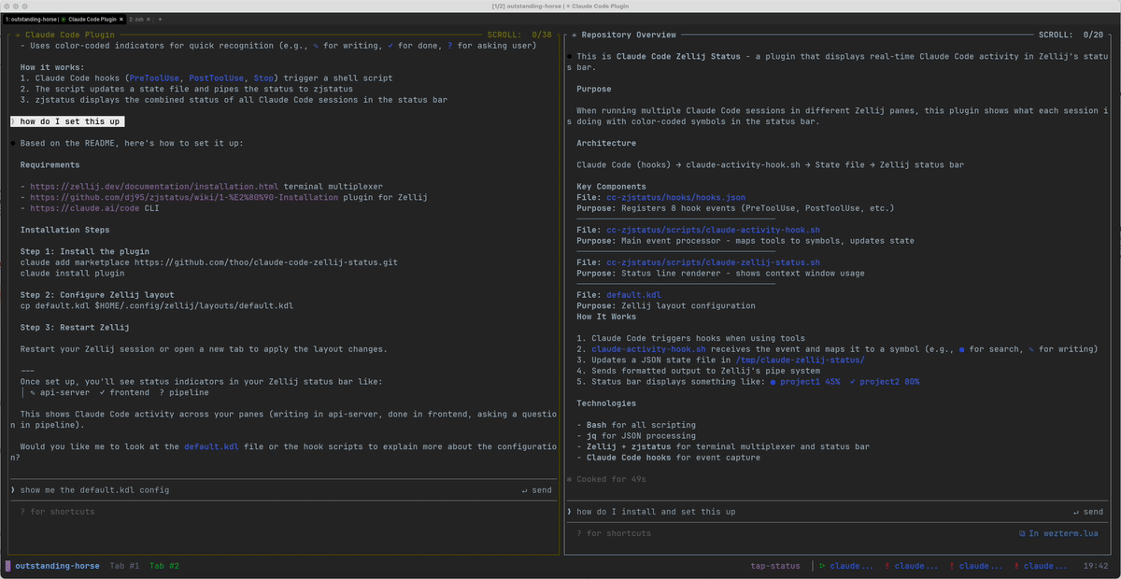Click the copy icon beside wezterm.lua
The image size is (1121, 579).
click(1023, 533)
